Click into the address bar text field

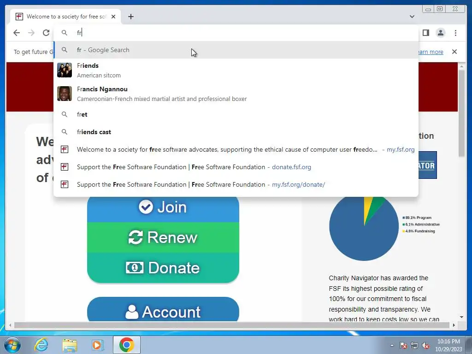(x=236, y=33)
